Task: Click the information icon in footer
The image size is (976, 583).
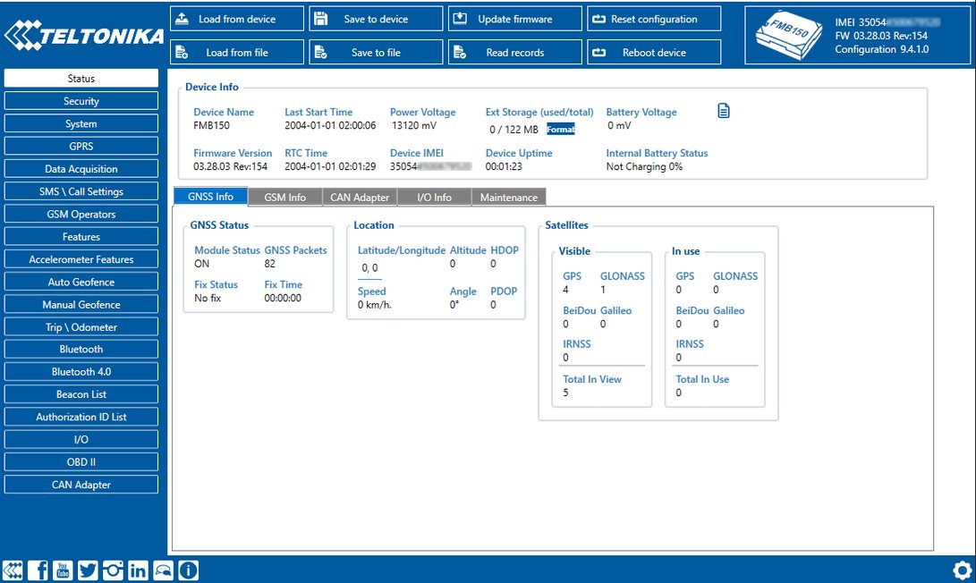Action: click(188, 570)
